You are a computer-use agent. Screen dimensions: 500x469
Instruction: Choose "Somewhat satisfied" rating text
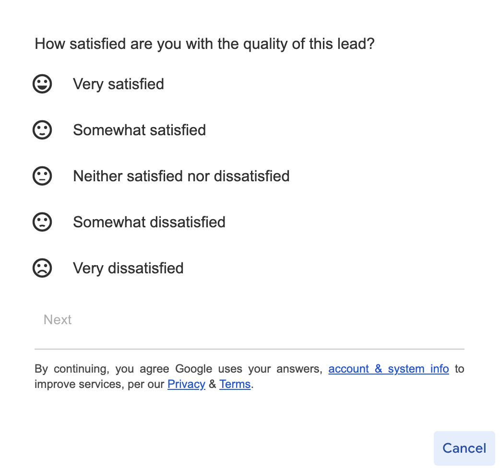(139, 130)
